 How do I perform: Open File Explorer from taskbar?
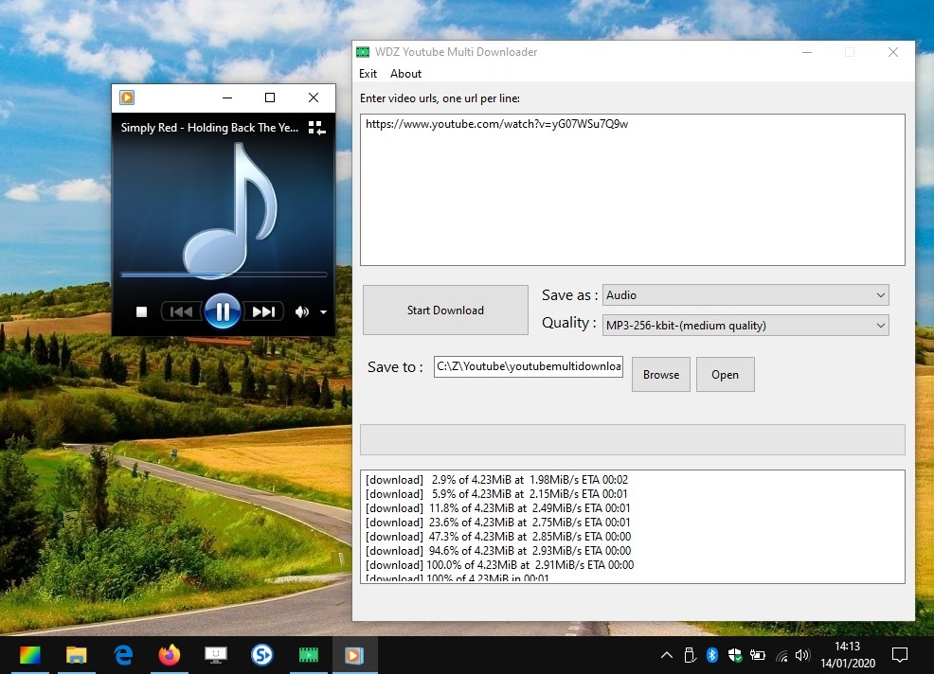76,655
